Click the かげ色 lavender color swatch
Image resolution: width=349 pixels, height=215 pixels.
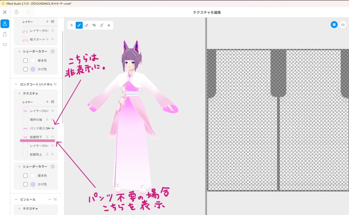tap(33, 184)
